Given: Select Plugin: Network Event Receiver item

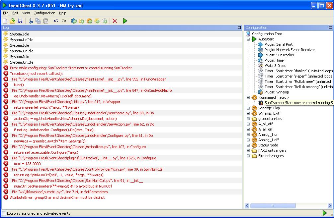Looking at the screenshot, I should pyautogui.click(x=290, y=50).
